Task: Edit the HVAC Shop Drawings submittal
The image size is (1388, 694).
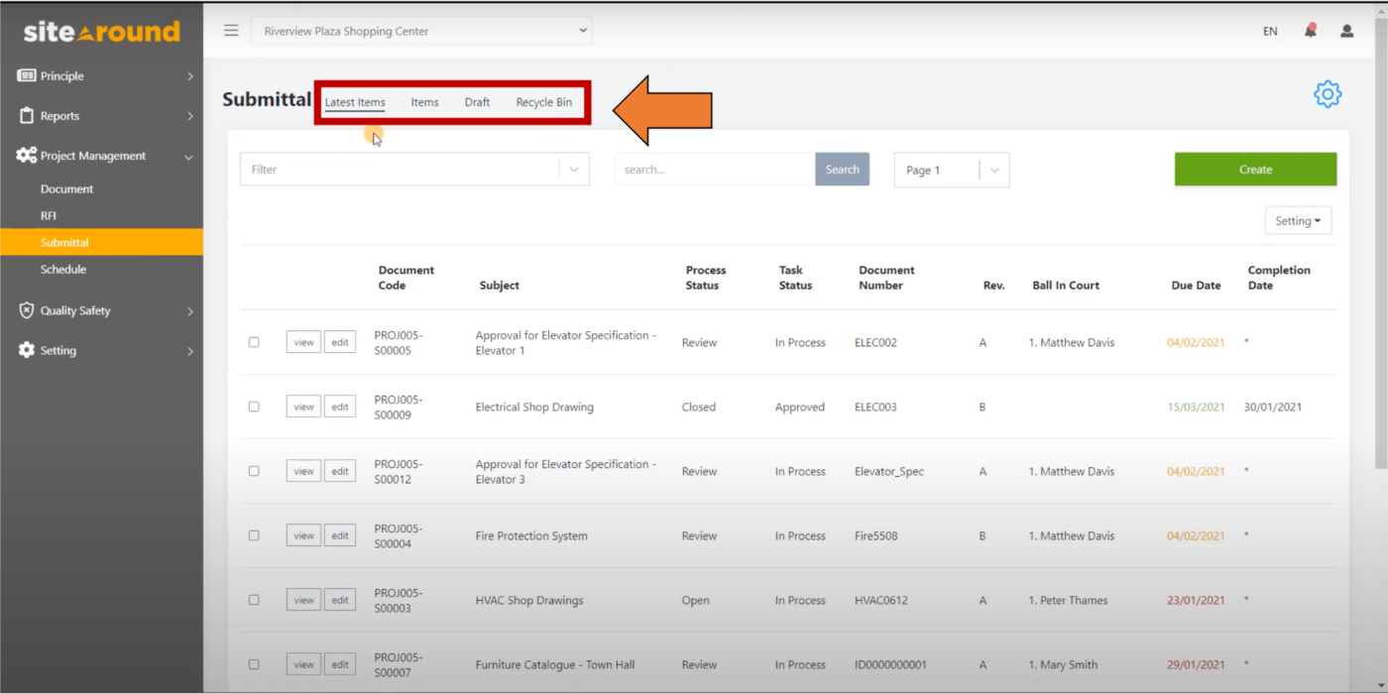Action: (340, 600)
